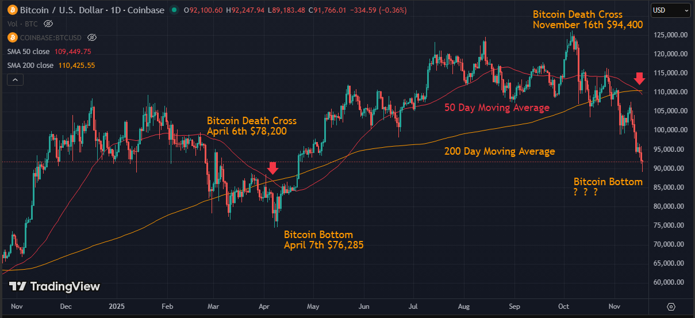Viewport: 695px width, 318px height.
Task: Select the Bitcoin Bottom April 7th annotation
Action: [x=324, y=240]
